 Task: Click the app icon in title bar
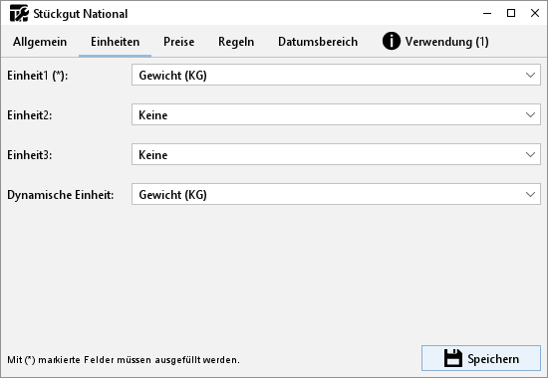coord(19,13)
